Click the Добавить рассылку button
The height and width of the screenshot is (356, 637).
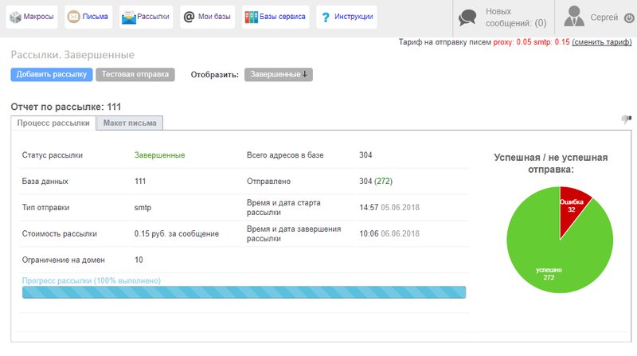(x=51, y=74)
